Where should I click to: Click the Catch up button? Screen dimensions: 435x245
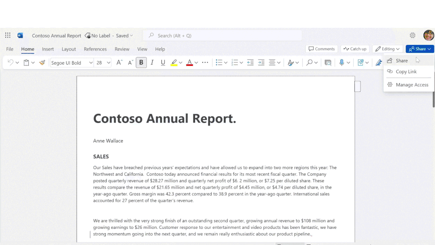[x=355, y=49]
